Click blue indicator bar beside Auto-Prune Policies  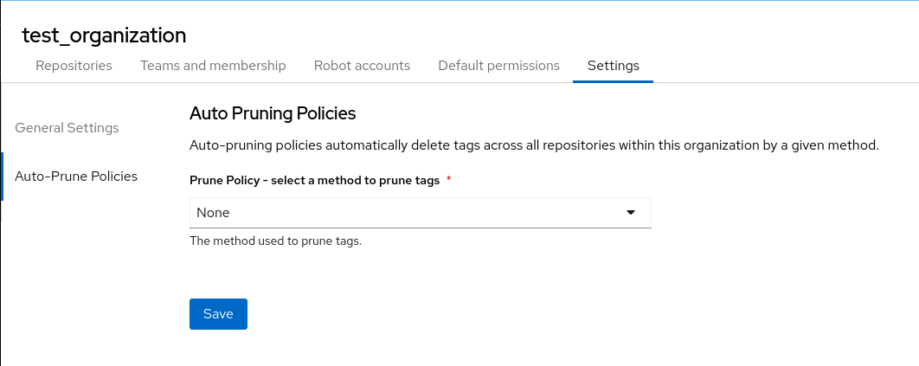coord(2,177)
